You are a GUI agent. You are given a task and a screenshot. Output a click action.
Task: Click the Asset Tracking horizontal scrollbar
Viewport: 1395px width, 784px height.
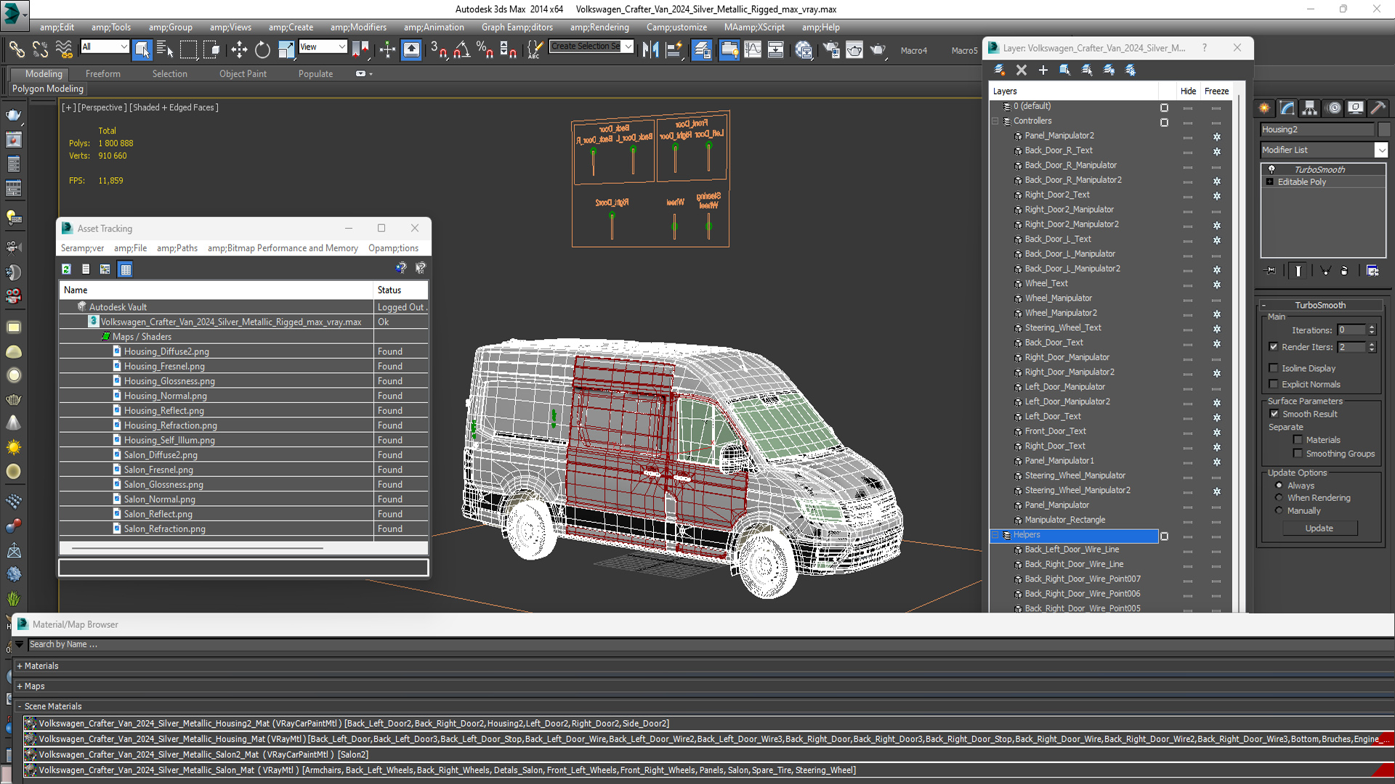click(198, 548)
